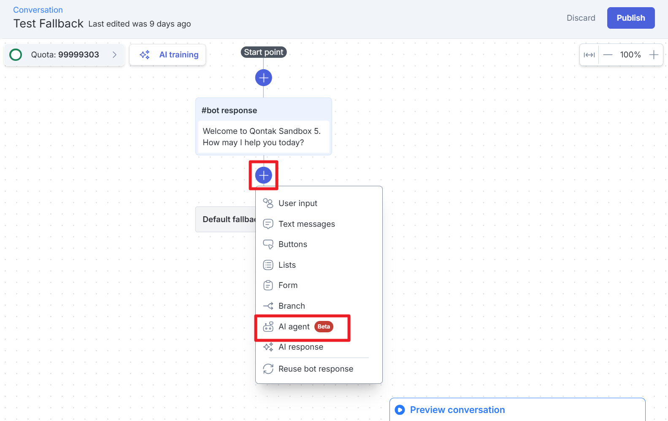668x421 pixels.
Task: Click the plus button below bot response
Action: click(x=263, y=175)
